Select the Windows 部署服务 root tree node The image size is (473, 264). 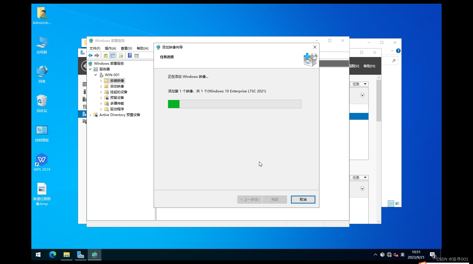point(109,64)
